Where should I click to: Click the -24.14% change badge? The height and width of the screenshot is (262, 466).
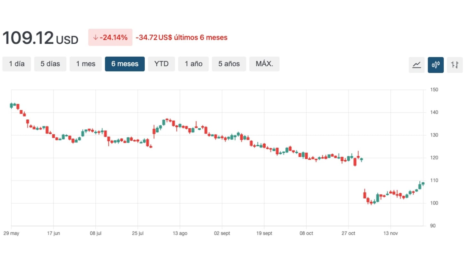pos(110,38)
